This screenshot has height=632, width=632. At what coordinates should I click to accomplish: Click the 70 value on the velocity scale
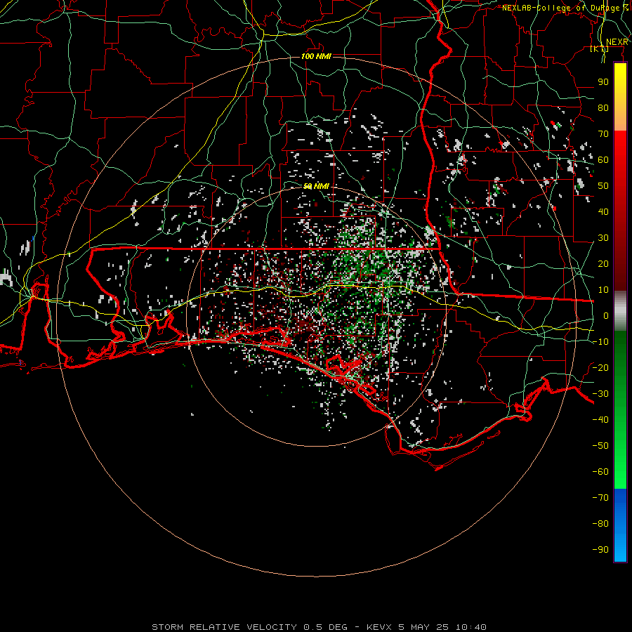tap(603, 134)
